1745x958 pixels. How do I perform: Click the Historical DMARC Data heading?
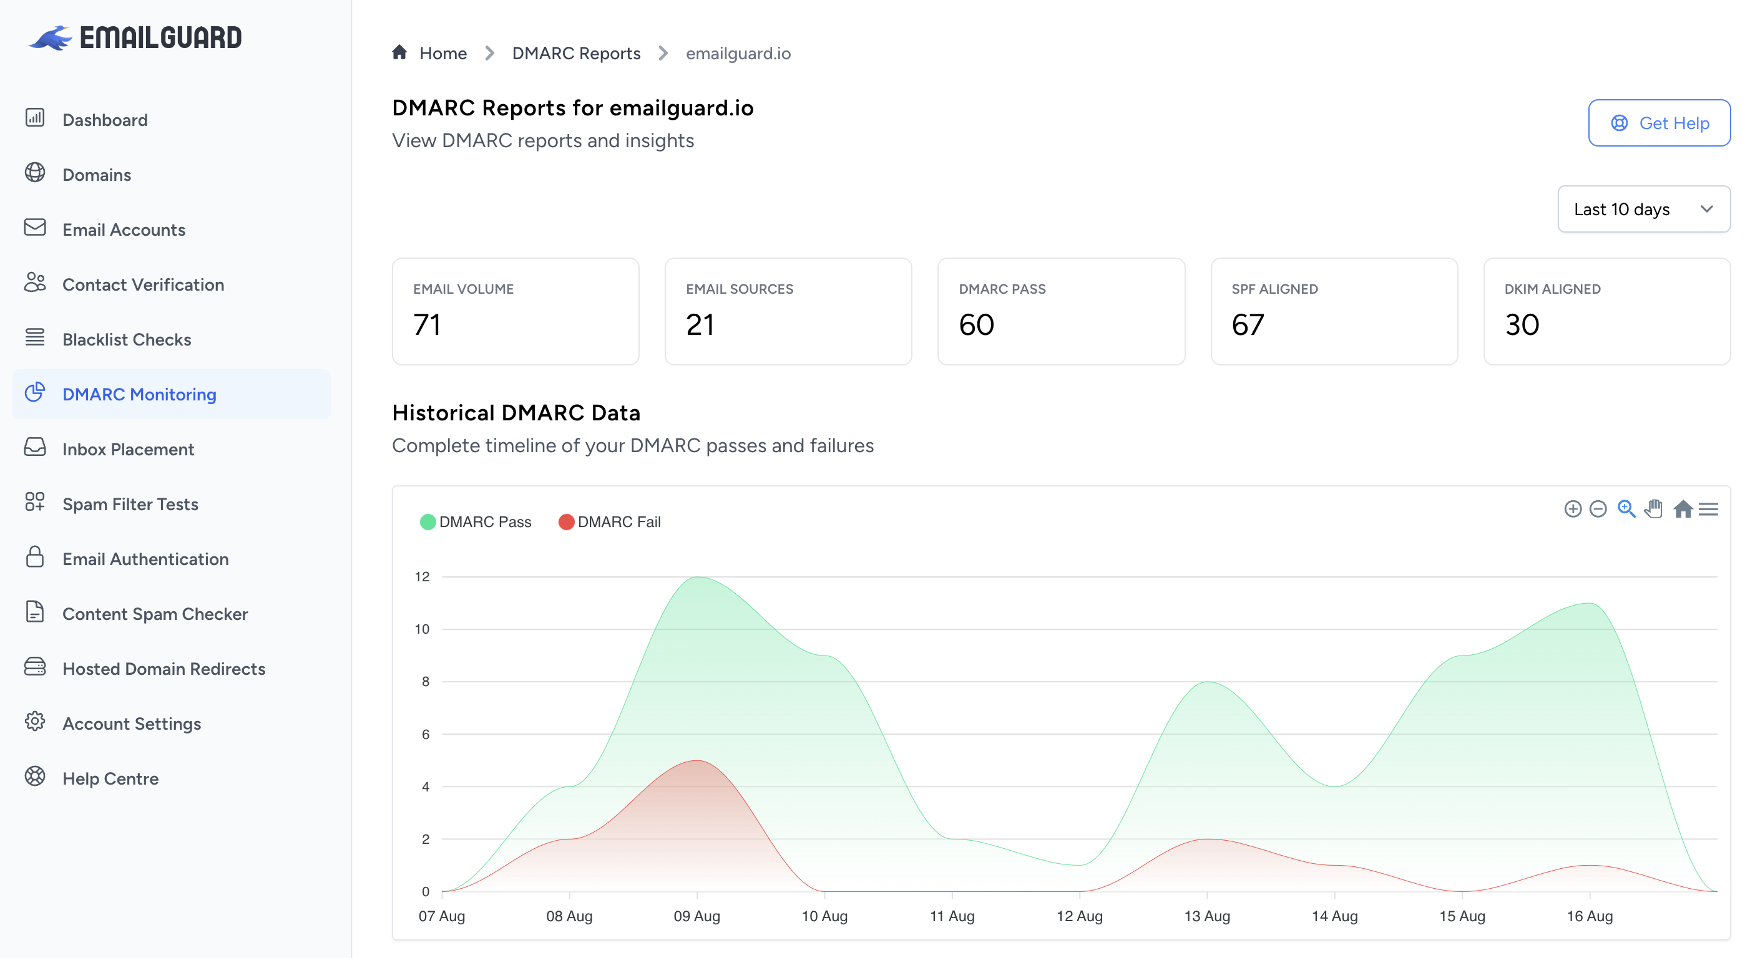[516, 412]
